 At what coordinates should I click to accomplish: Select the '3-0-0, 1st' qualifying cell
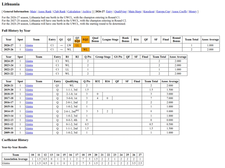point(72,98)
